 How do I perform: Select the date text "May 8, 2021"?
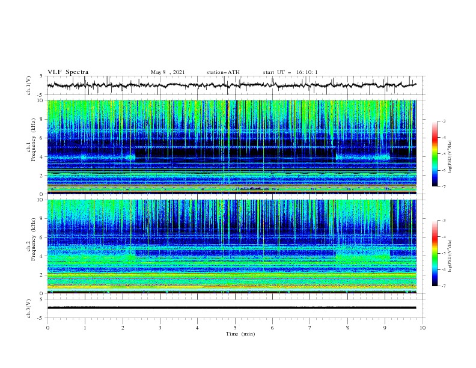pos(168,72)
